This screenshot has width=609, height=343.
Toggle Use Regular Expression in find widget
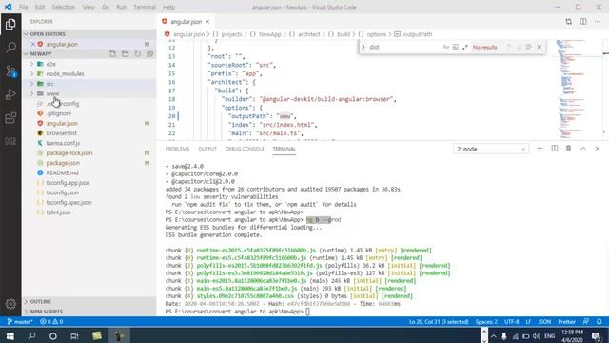(465, 47)
